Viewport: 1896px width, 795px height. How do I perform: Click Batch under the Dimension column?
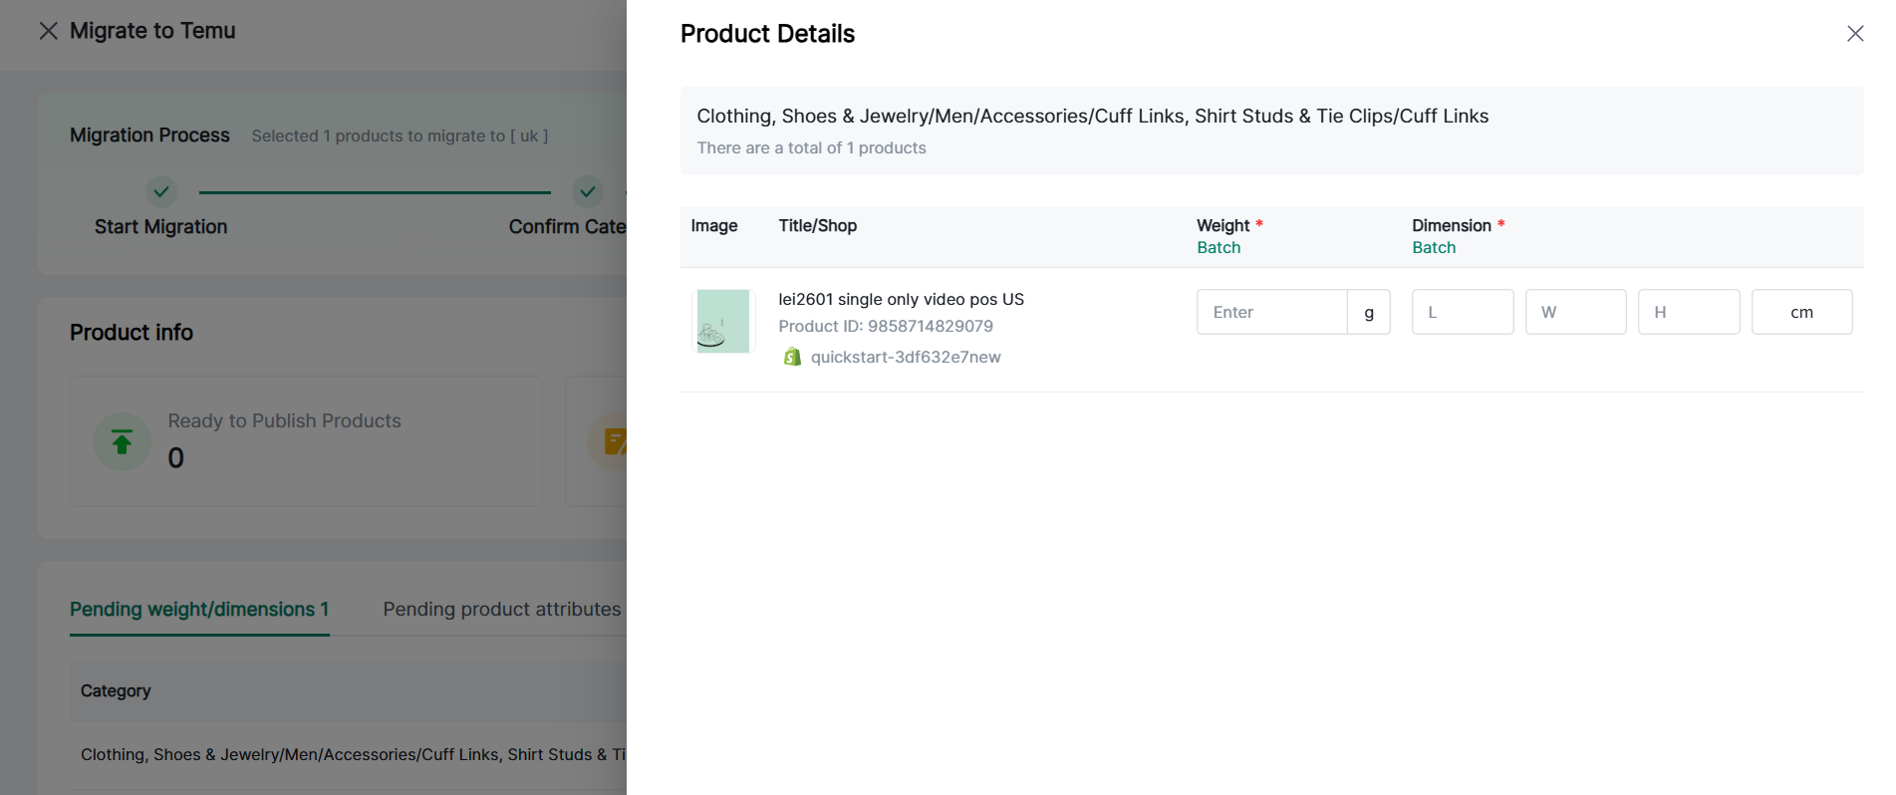[1433, 248]
